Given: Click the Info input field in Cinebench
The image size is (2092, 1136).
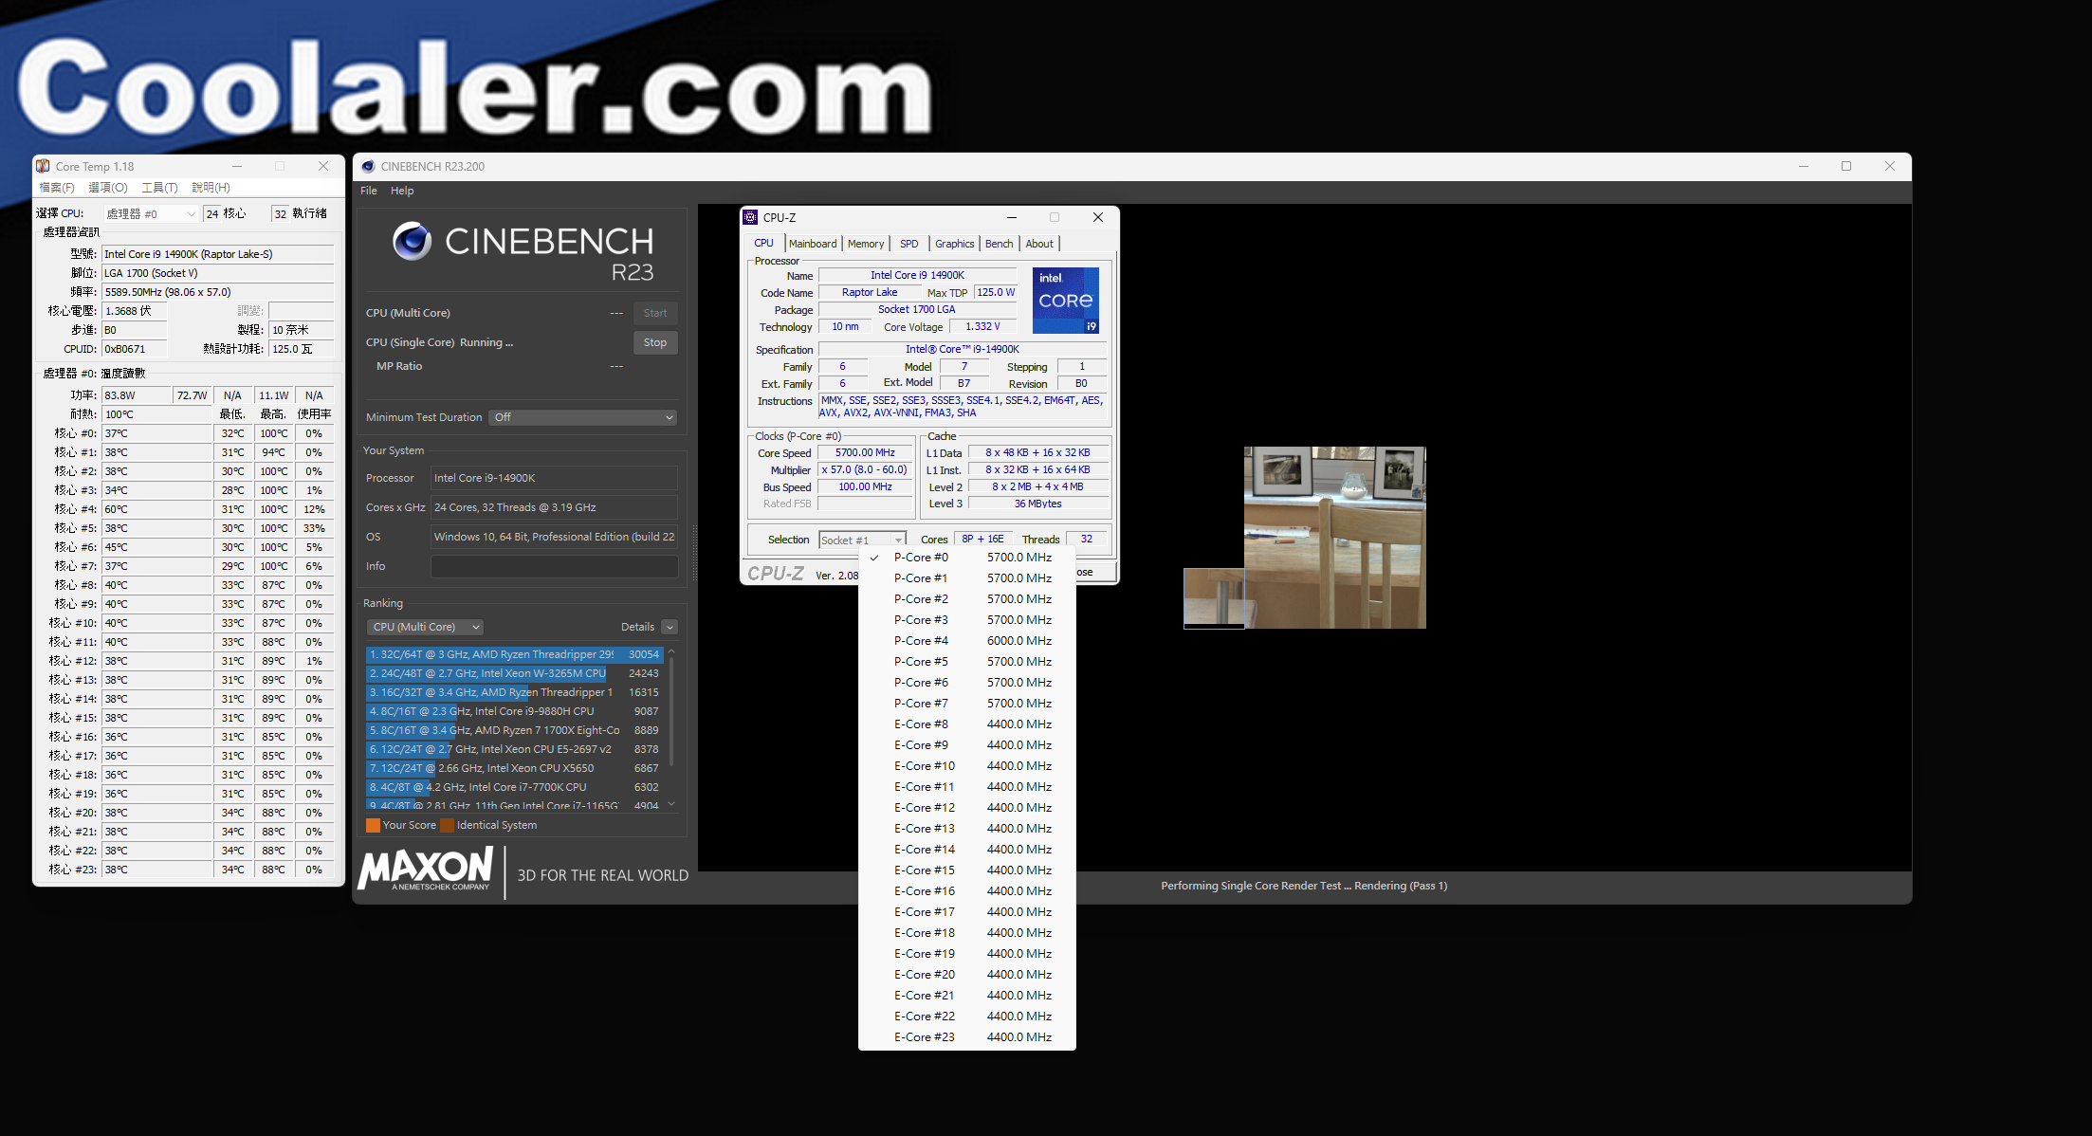Looking at the screenshot, I should tap(554, 566).
